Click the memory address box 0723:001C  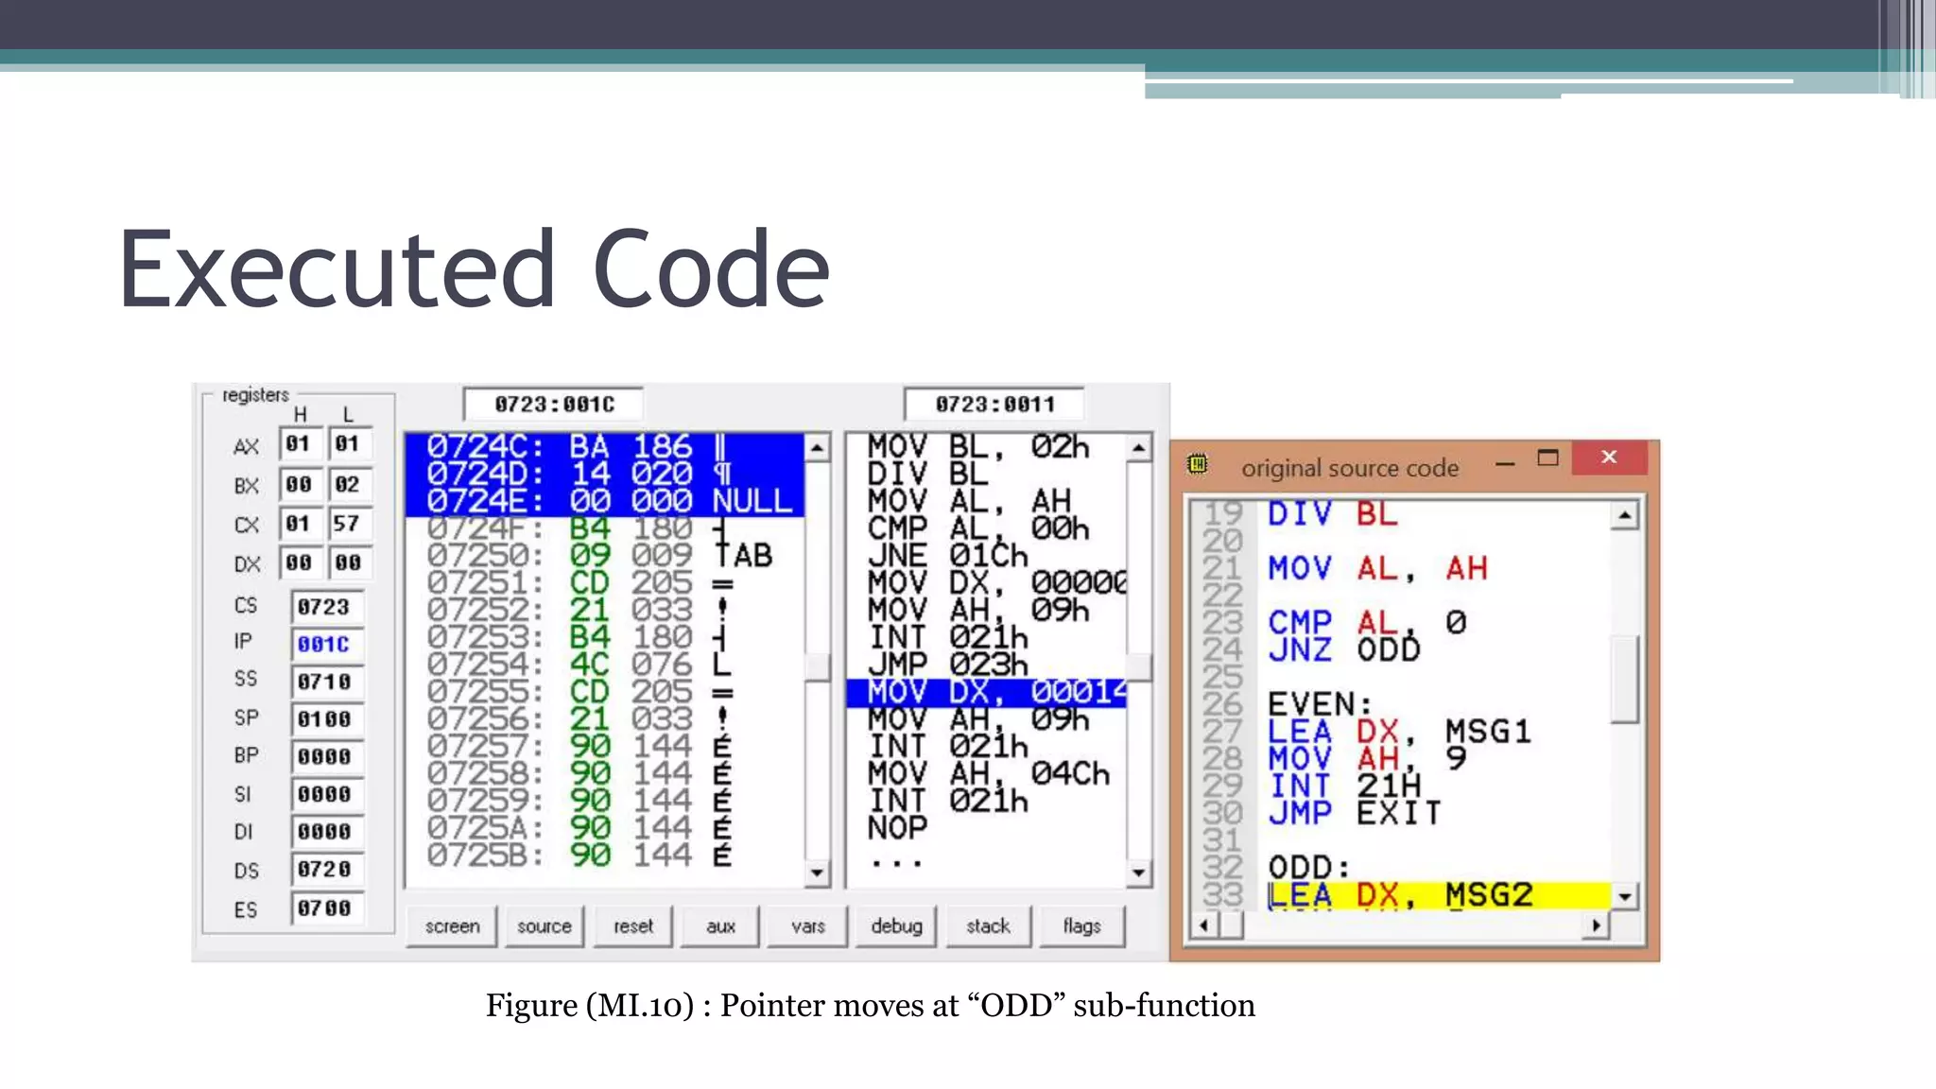point(554,405)
